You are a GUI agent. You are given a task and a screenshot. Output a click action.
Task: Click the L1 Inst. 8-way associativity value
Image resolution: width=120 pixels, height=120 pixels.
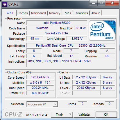click(x=108, y=82)
